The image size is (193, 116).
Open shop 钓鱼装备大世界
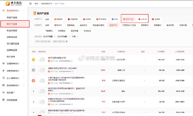tap(118, 102)
